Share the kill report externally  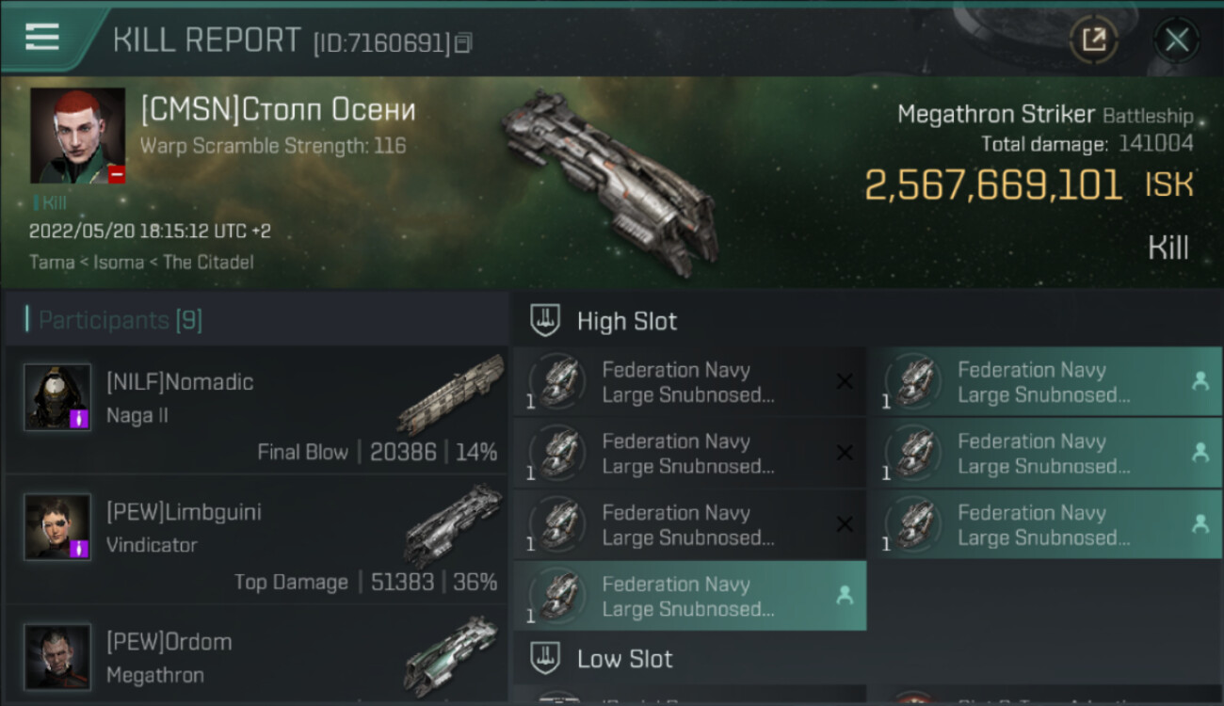[1093, 40]
